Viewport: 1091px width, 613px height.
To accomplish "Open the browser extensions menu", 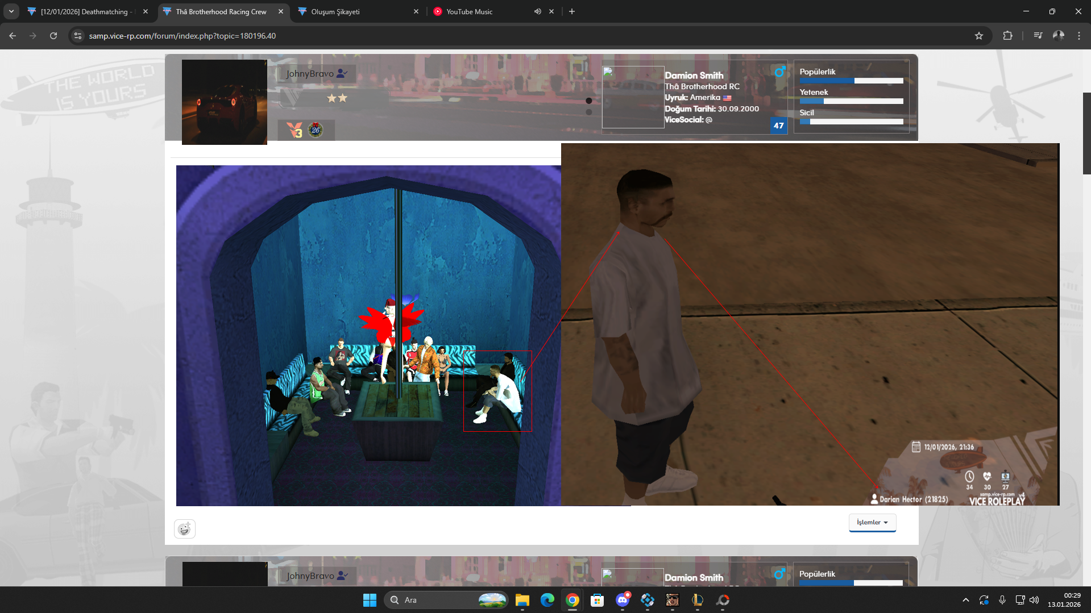I will pos(1007,36).
